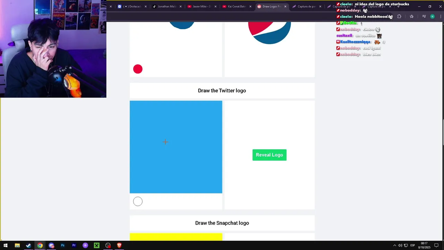Screen dimensions: 444x250
Task: Open the notification center icon
Action: click(436, 245)
